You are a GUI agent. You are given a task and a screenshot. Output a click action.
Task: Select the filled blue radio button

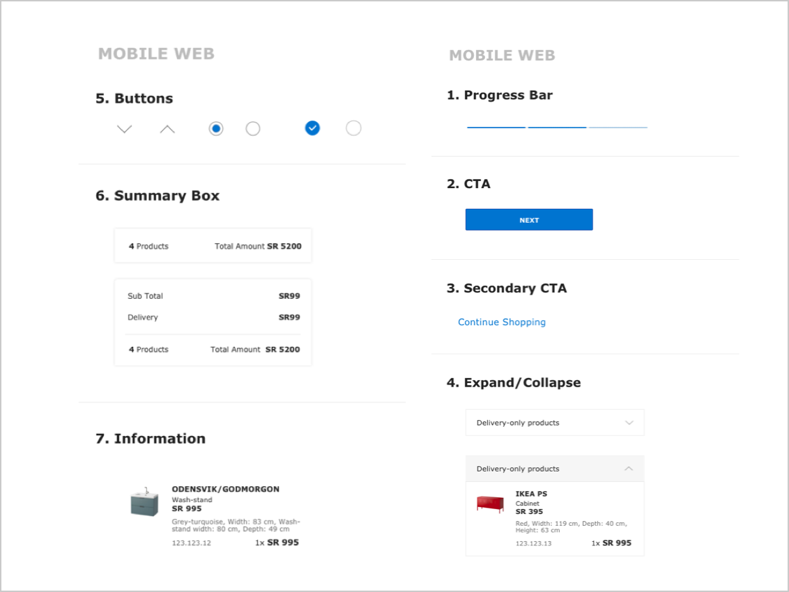coord(216,128)
